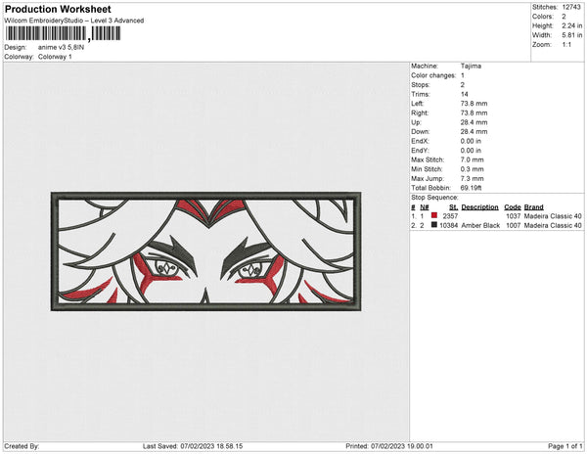This screenshot has height=454, width=587.
Task: Select the Printed timestamp 07/02/2023 19.00.01
Action: [x=402, y=446]
